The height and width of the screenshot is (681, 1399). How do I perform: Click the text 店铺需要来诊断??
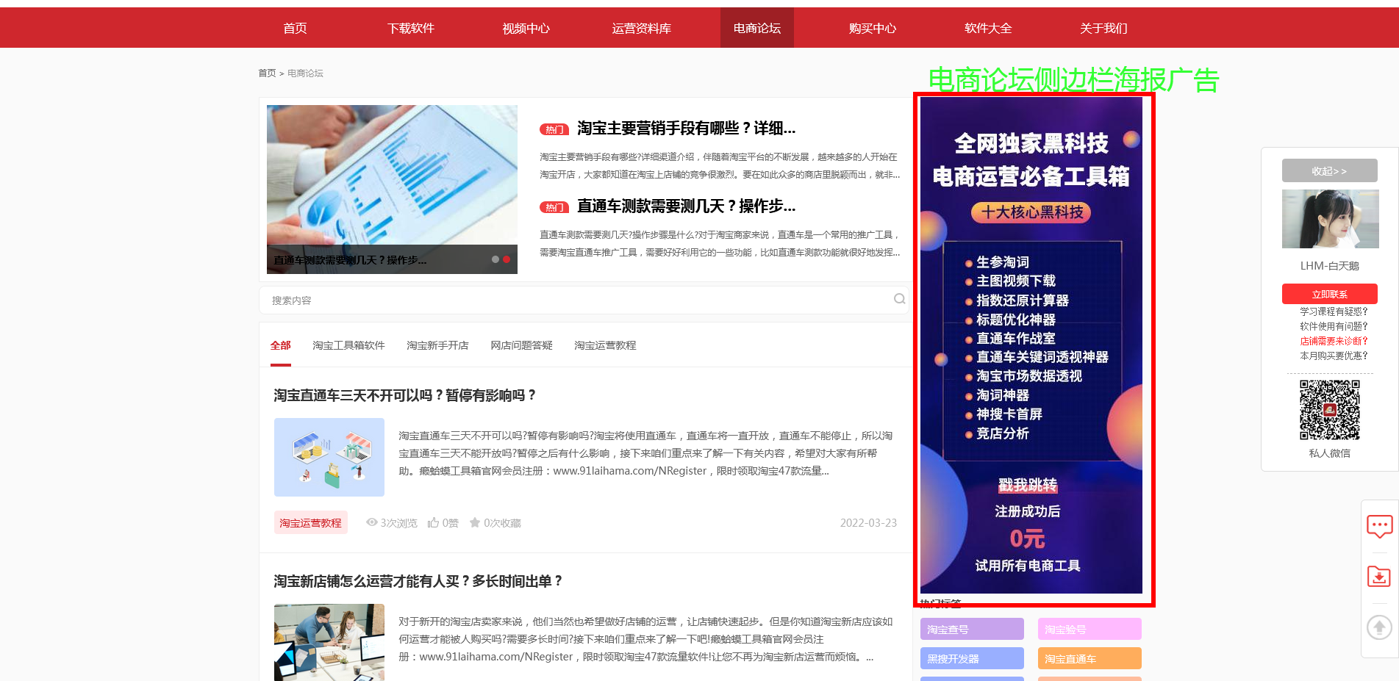click(1334, 341)
